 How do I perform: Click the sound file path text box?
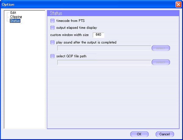click(x=104, y=48)
